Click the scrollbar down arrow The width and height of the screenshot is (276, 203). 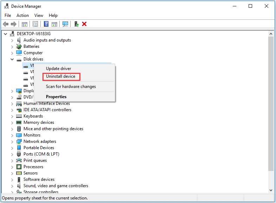(x=271, y=190)
